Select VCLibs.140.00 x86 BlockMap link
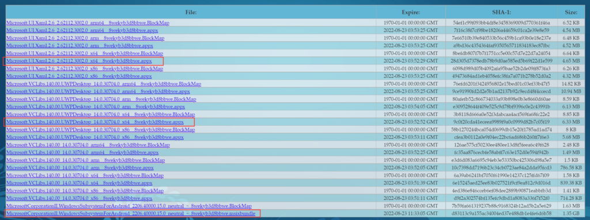This screenshot has width=590, height=220. [x=85, y=191]
